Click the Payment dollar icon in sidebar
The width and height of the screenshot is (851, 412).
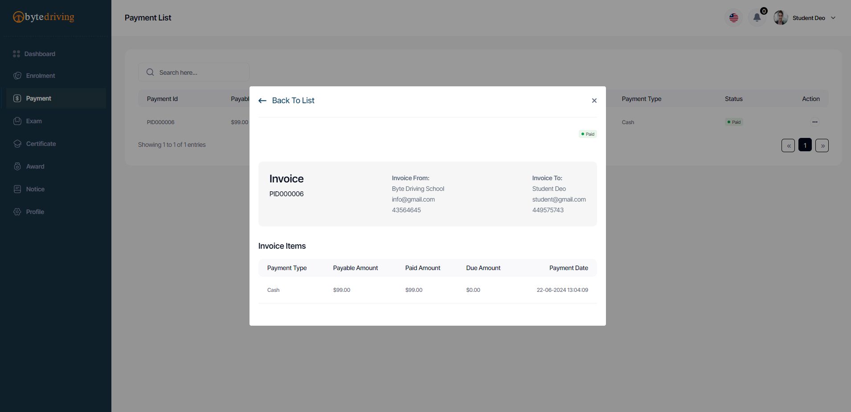click(17, 98)
